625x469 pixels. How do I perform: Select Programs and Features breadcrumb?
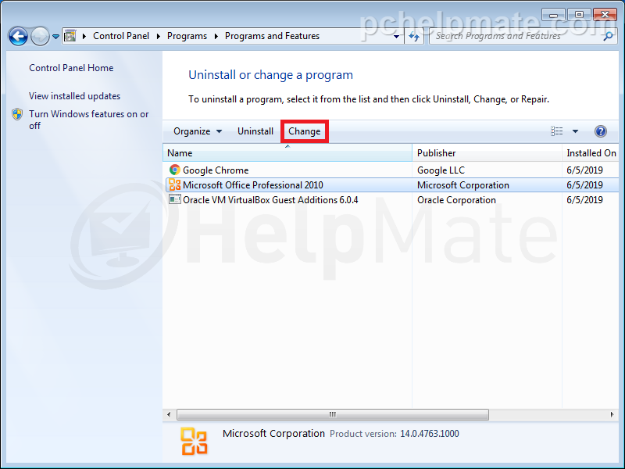pos(272,36)
